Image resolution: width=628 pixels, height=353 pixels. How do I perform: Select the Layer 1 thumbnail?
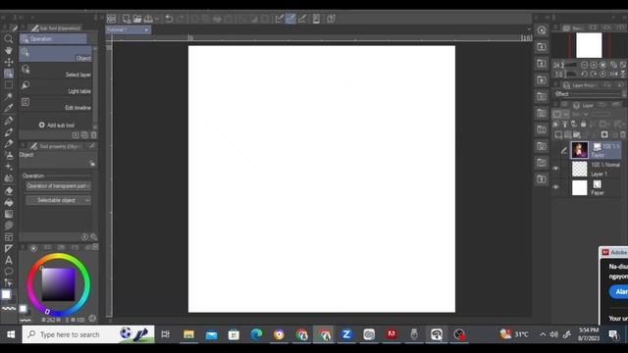[x=580, y=169]
